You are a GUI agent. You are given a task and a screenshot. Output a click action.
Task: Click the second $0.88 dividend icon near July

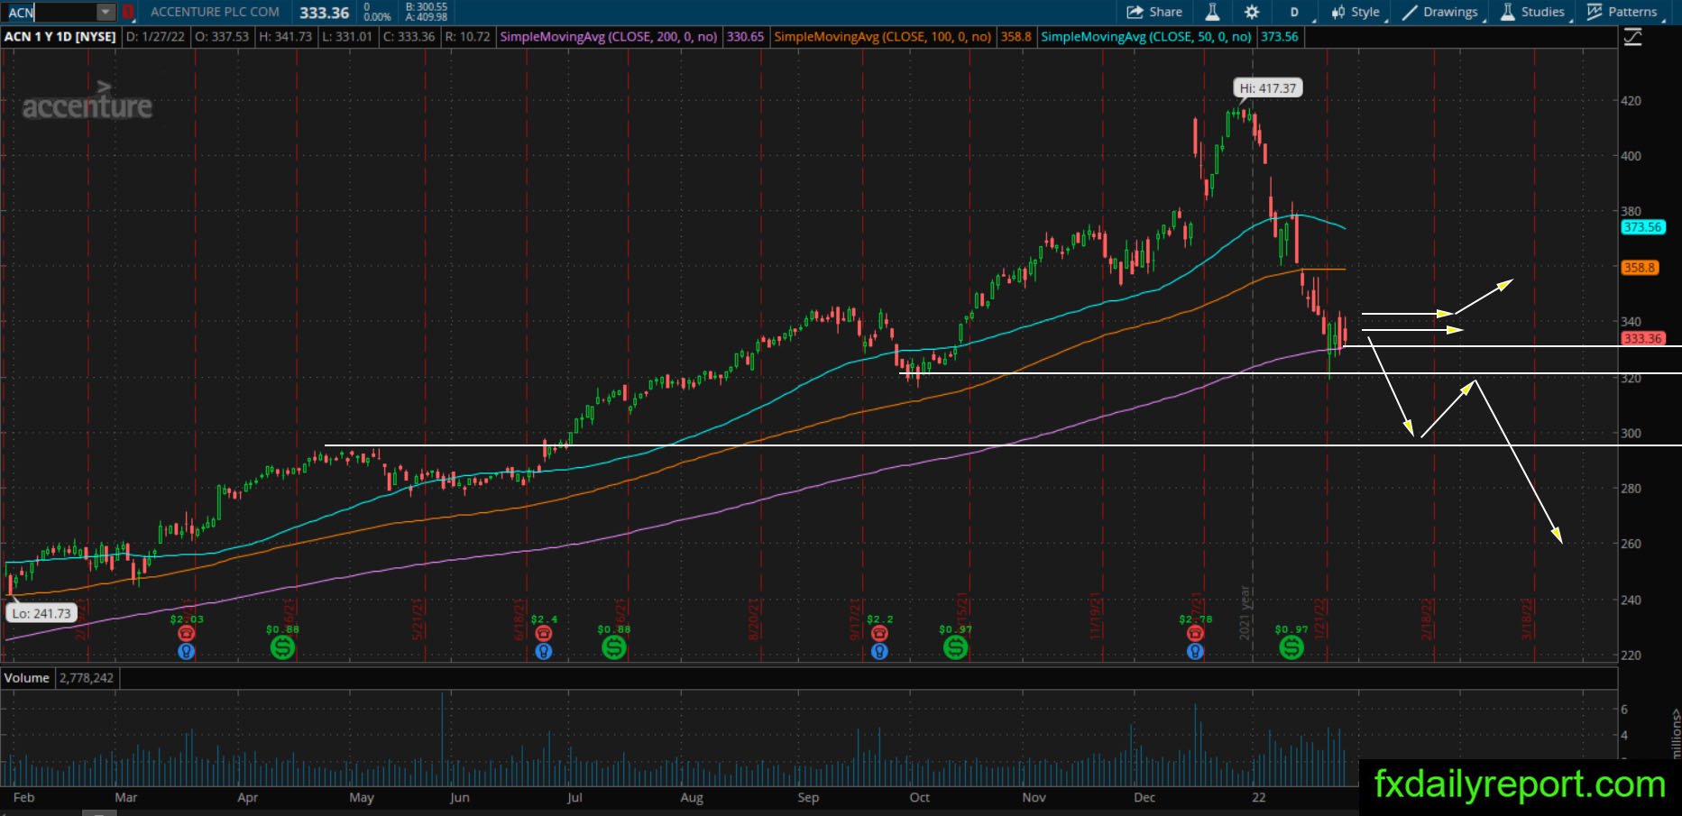coord(614,646)
